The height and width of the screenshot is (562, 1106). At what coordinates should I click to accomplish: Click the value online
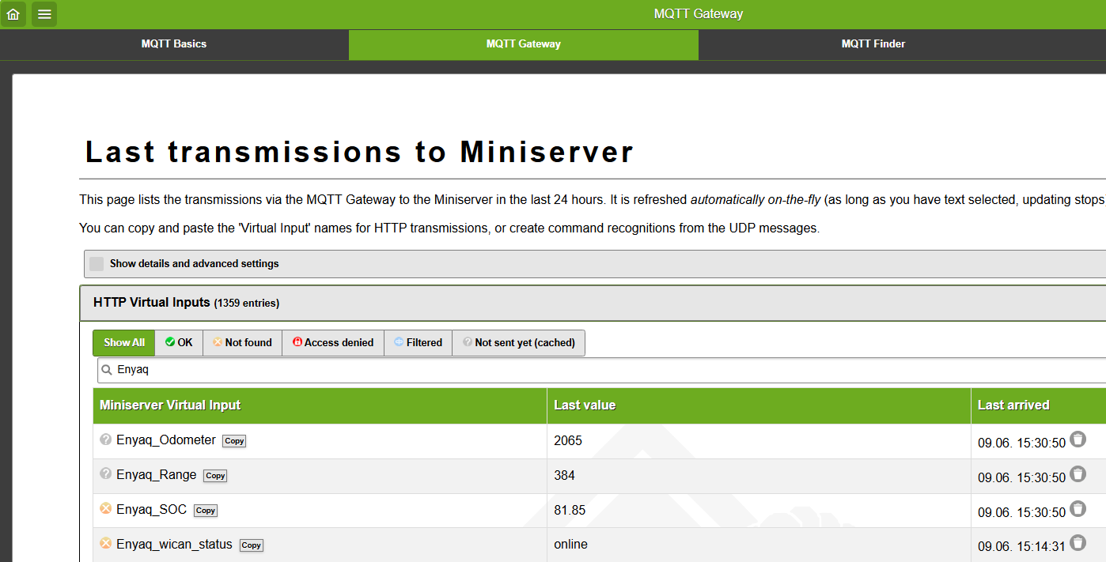point(571,545)
